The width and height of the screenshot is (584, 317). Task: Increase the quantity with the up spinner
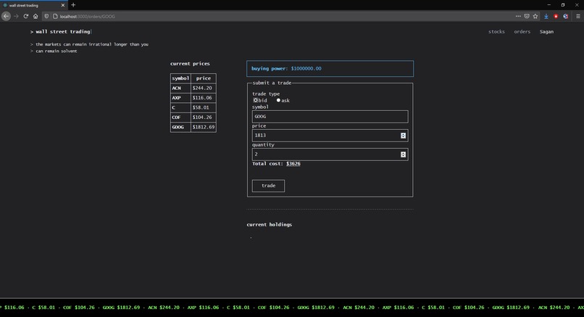(403, 153)
